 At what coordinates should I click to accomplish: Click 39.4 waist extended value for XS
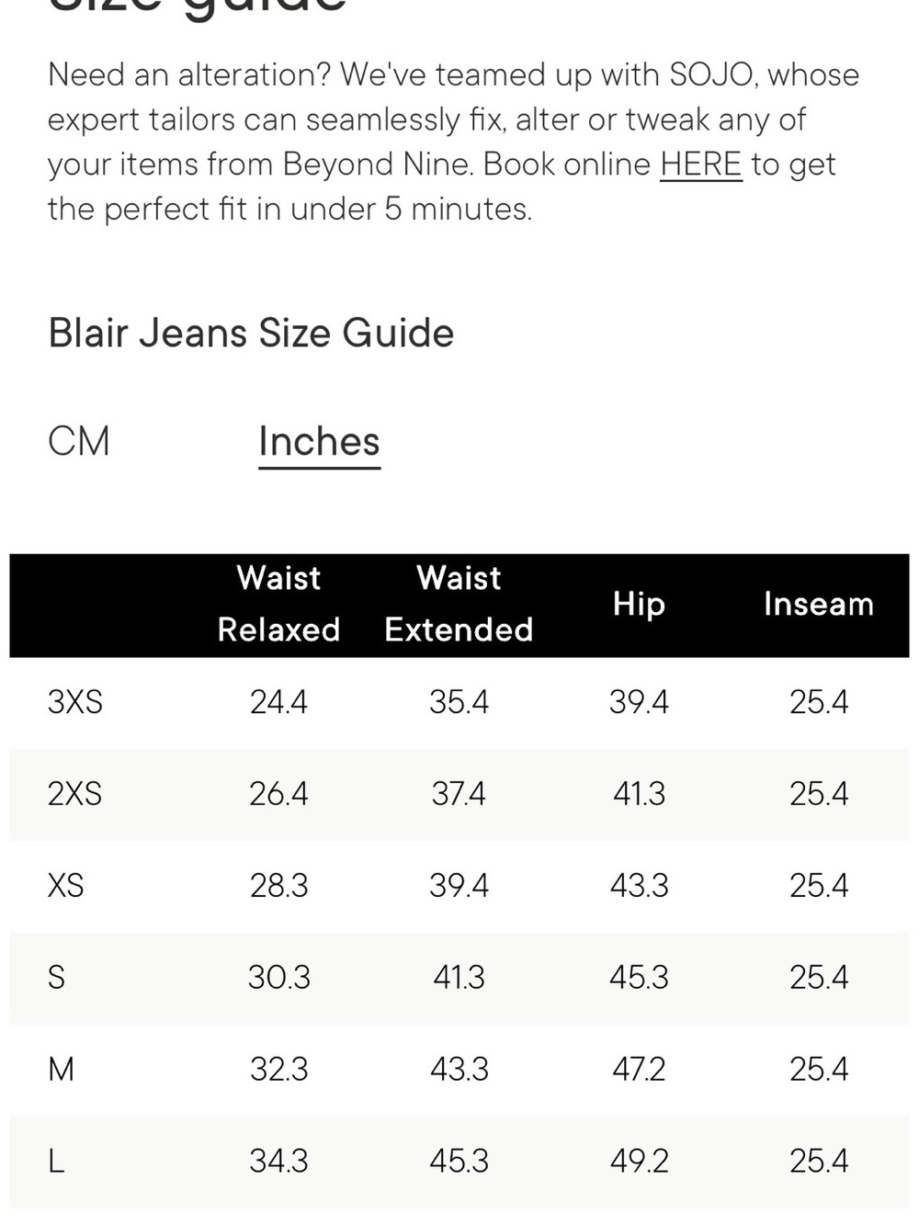[459, 886]
